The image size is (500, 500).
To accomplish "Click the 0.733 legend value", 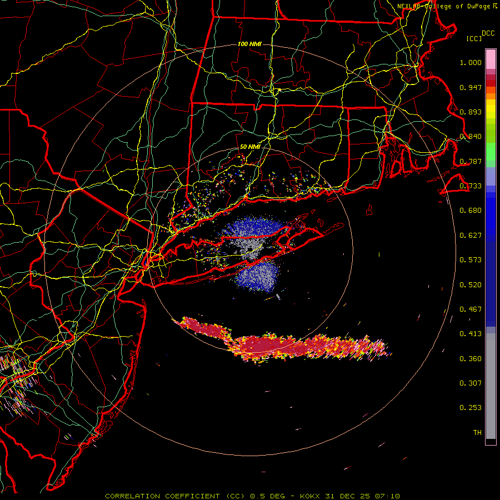I will pyautogui.click(x=471, y=186).
